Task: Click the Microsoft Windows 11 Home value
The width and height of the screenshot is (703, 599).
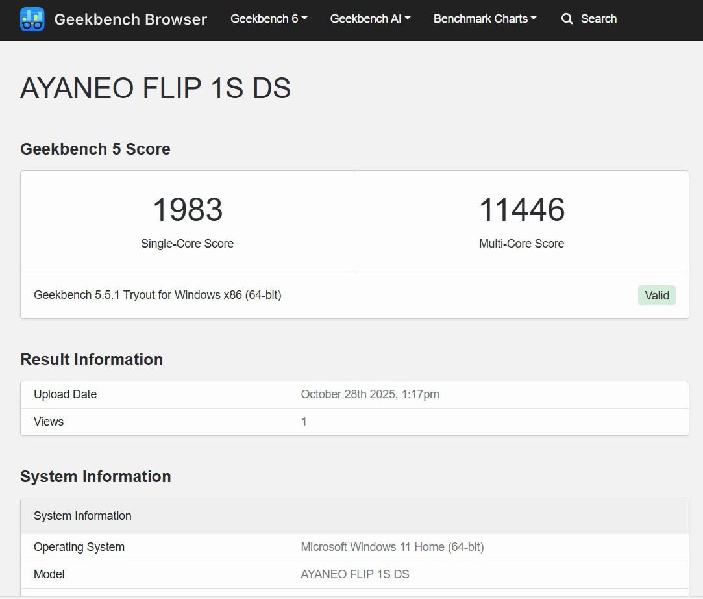Action: 392,547
